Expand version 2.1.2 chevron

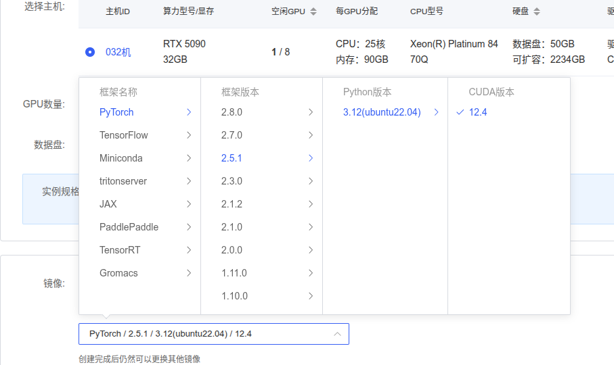pos(311,204)
